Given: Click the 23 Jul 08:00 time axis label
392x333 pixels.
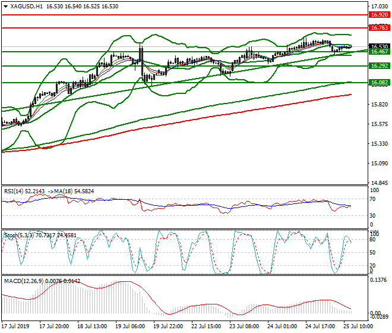Looking at the screenshot, I should 244,326.
